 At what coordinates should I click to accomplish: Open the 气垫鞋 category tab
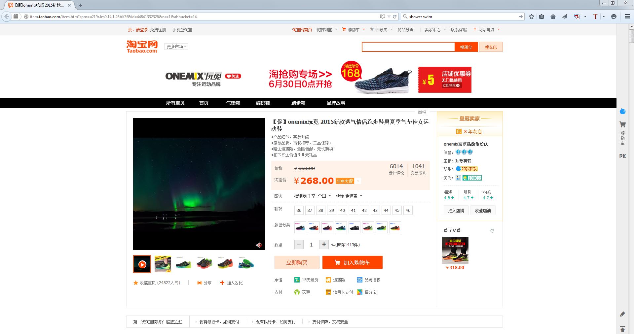click(233, 103)
